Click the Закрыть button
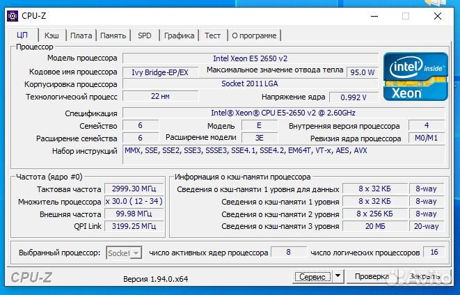The height and width of the screenshot is (295, 460). pyautogui.click(x=425, y=276)
